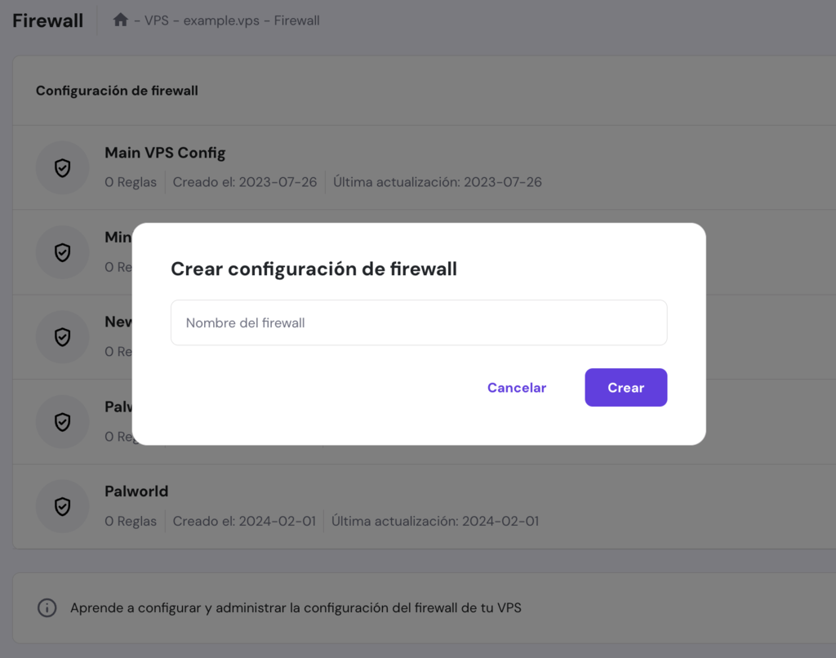Click the shield icon of the third firewall entry
The width and height of the screenshot is (836, 658).
[63, 337]
